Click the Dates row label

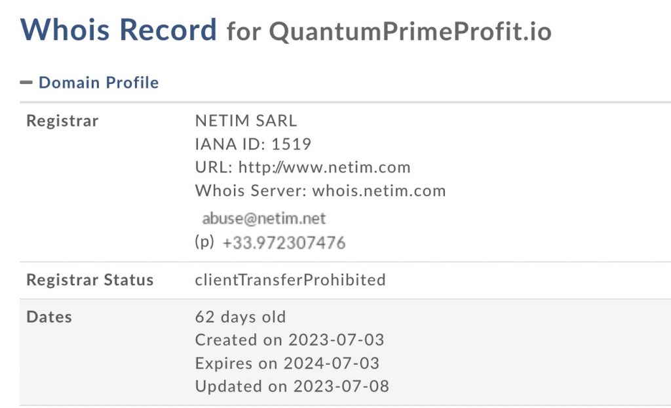pyautogui.click(x=49, y=317)
